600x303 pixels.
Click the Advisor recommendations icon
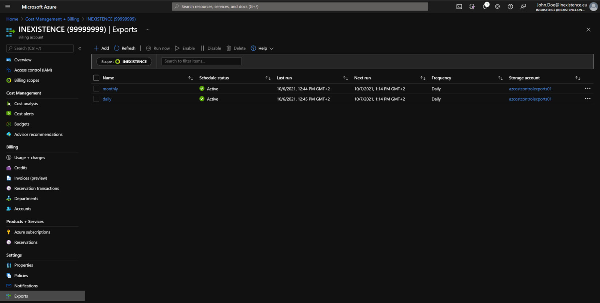point(9,134)
